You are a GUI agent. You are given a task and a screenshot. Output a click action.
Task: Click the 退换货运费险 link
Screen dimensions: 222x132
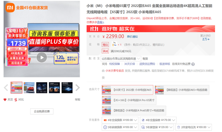click(147, 64)
